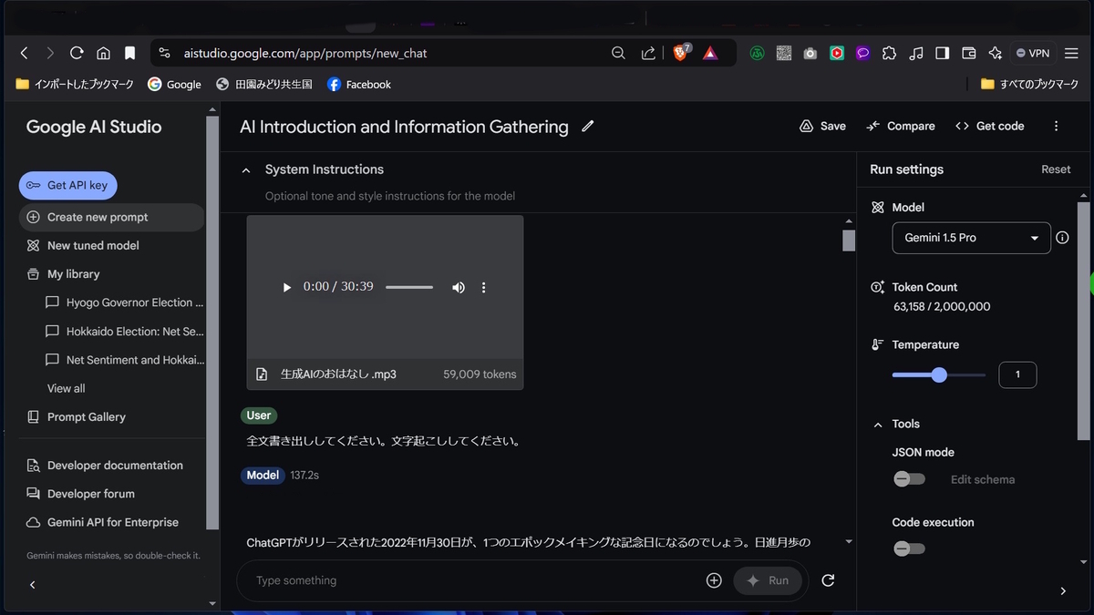
Task: Click the music note media icon
Action: [916, 53]
